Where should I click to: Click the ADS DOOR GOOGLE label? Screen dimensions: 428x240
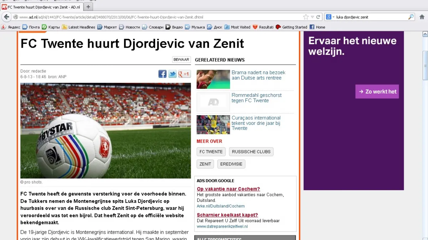215,181
